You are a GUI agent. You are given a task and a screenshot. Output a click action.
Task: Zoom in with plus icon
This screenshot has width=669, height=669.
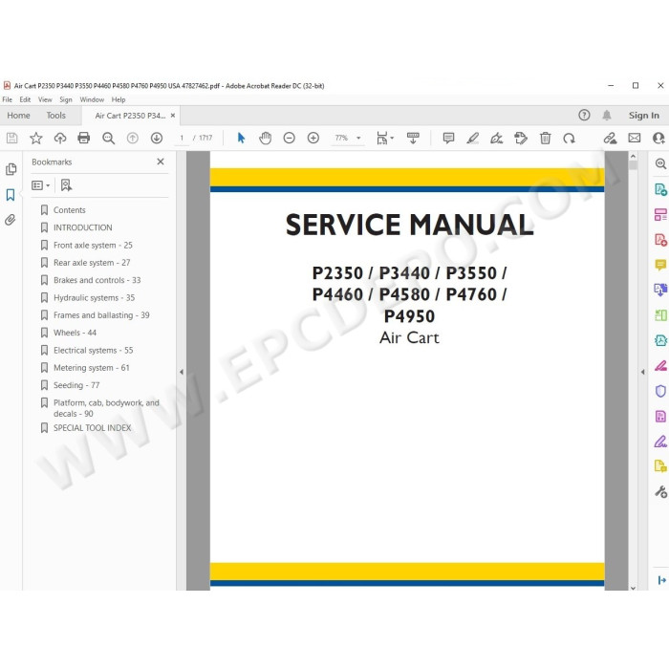[313, 139]
